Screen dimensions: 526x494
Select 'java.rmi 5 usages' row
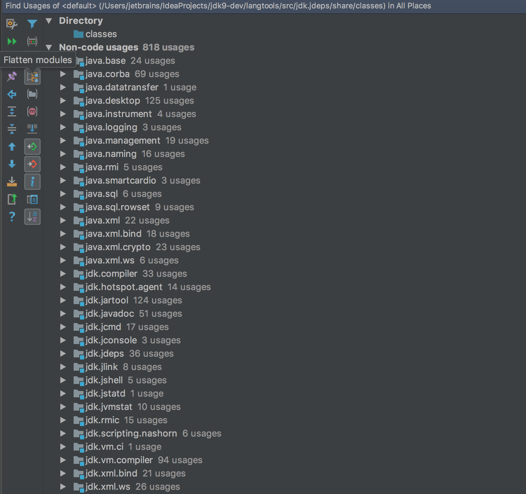[118, 167]
